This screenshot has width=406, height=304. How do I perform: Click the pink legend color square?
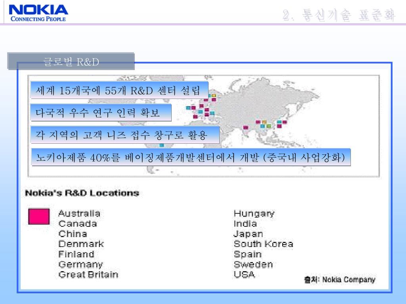click(x=39, y=217)
